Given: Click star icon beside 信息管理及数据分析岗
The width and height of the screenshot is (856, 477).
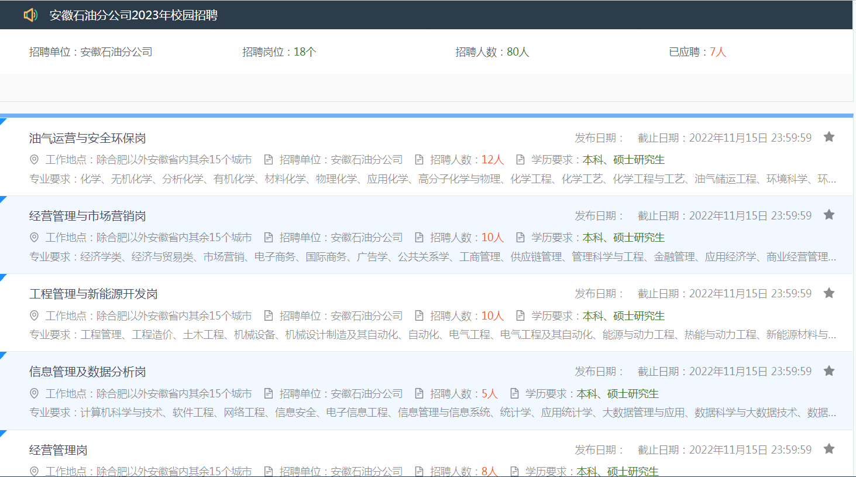Looking at the screenshot, I should [x=829, y=371].
